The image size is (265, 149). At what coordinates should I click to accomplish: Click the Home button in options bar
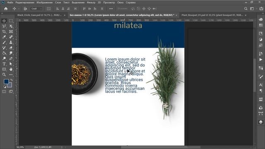click(x=6, y=9)
